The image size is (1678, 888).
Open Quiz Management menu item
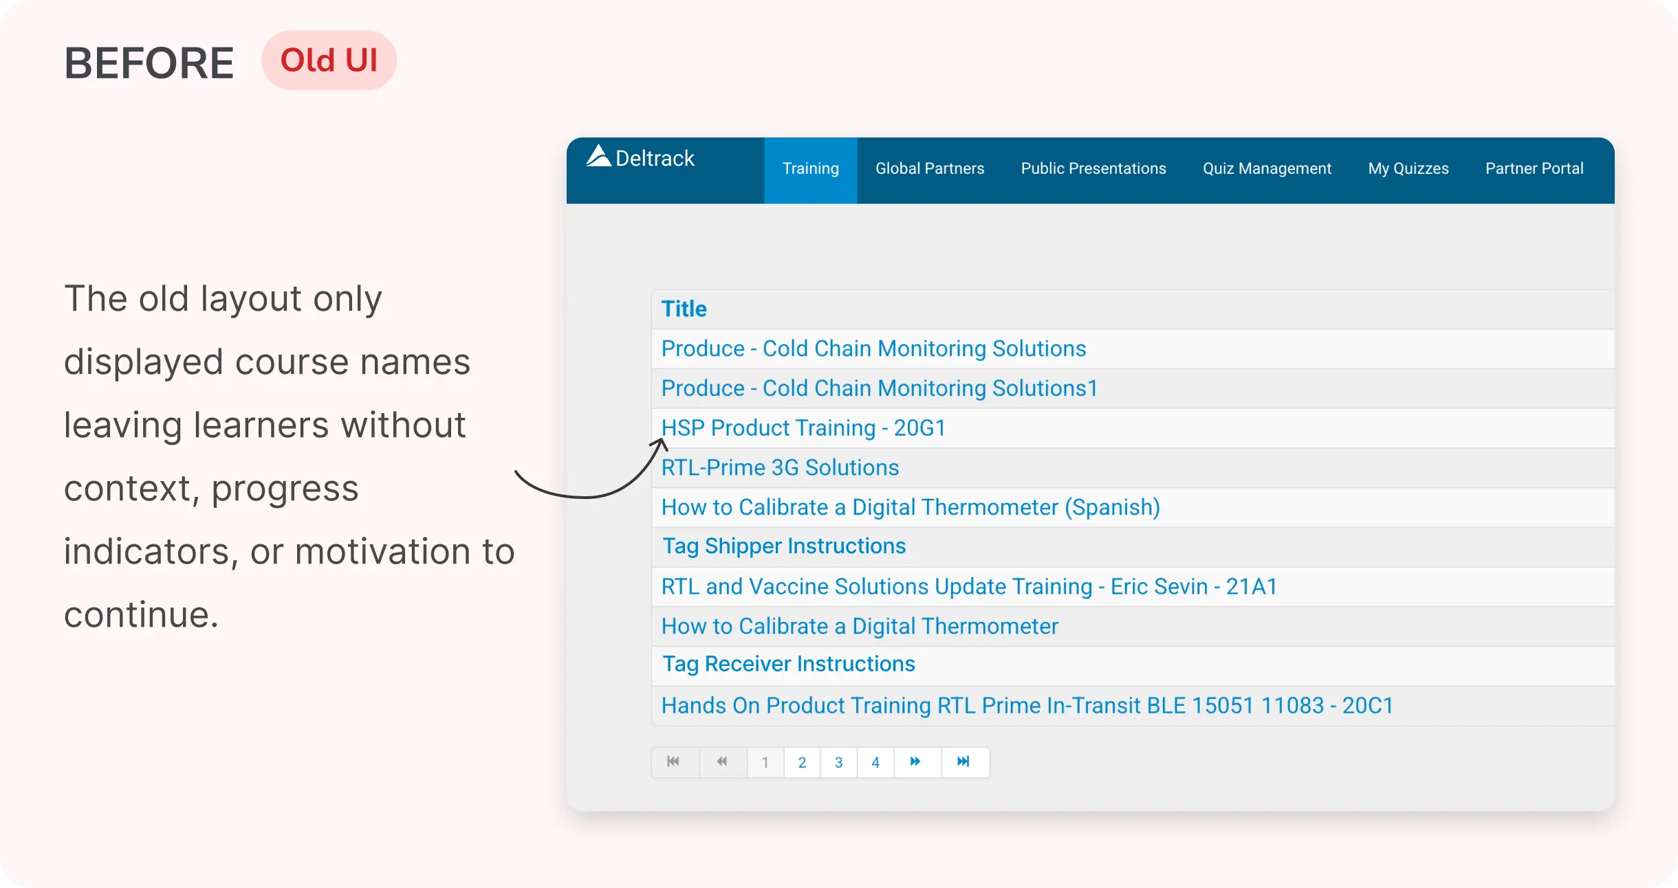pos(1266,169)
